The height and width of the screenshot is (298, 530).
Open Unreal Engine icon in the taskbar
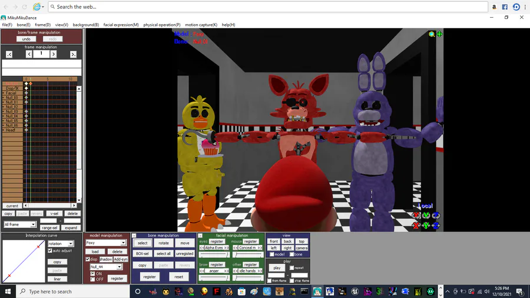tap(355, 292)
